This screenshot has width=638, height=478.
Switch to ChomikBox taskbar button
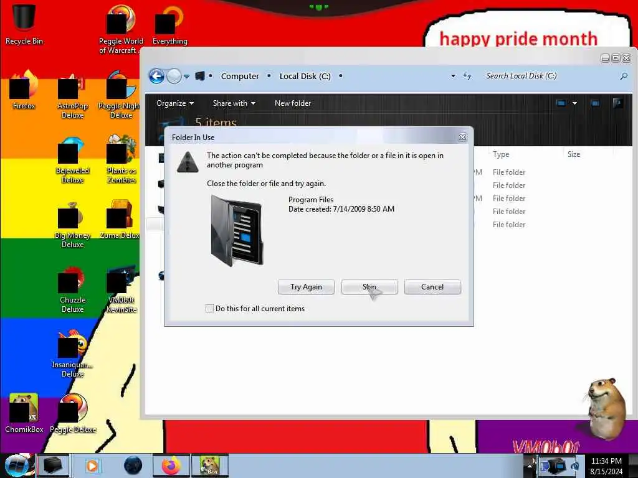point(209,466)
